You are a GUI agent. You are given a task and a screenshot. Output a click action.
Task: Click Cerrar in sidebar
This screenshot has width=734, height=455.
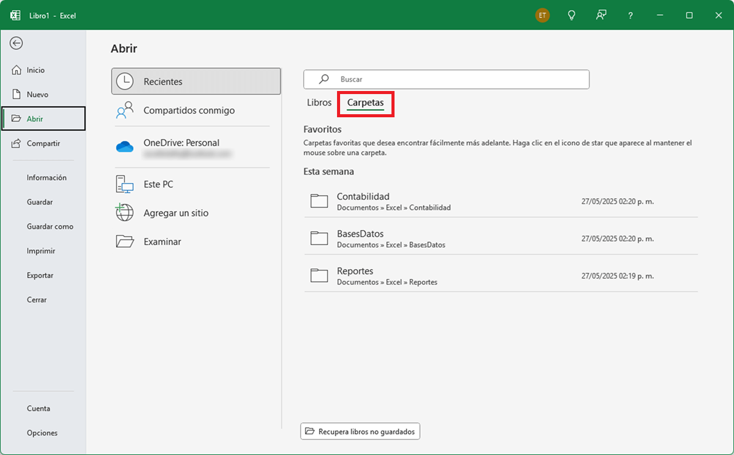pos(37,300)
